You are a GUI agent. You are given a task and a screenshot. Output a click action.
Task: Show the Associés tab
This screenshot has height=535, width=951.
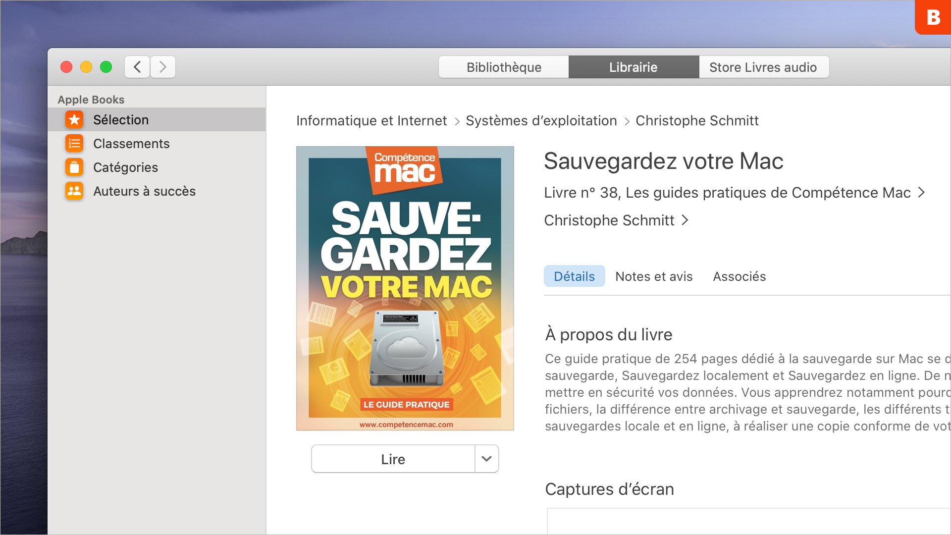point(739,276)
